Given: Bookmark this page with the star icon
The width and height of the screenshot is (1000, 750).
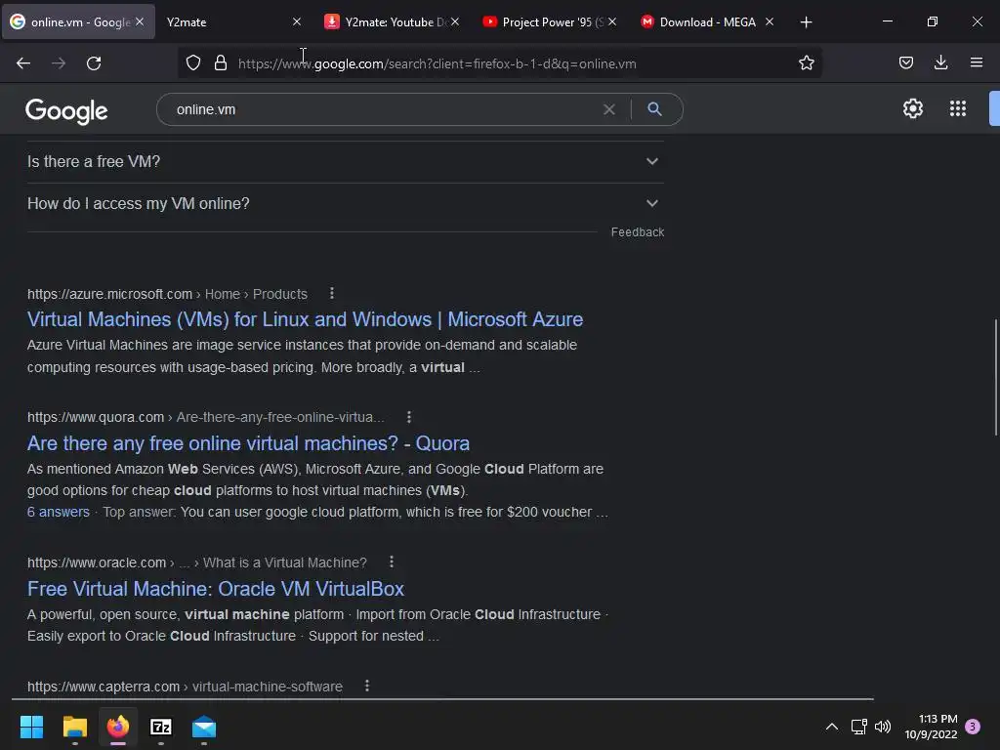Looking at the screenshot, I should [x=806, y=63].
